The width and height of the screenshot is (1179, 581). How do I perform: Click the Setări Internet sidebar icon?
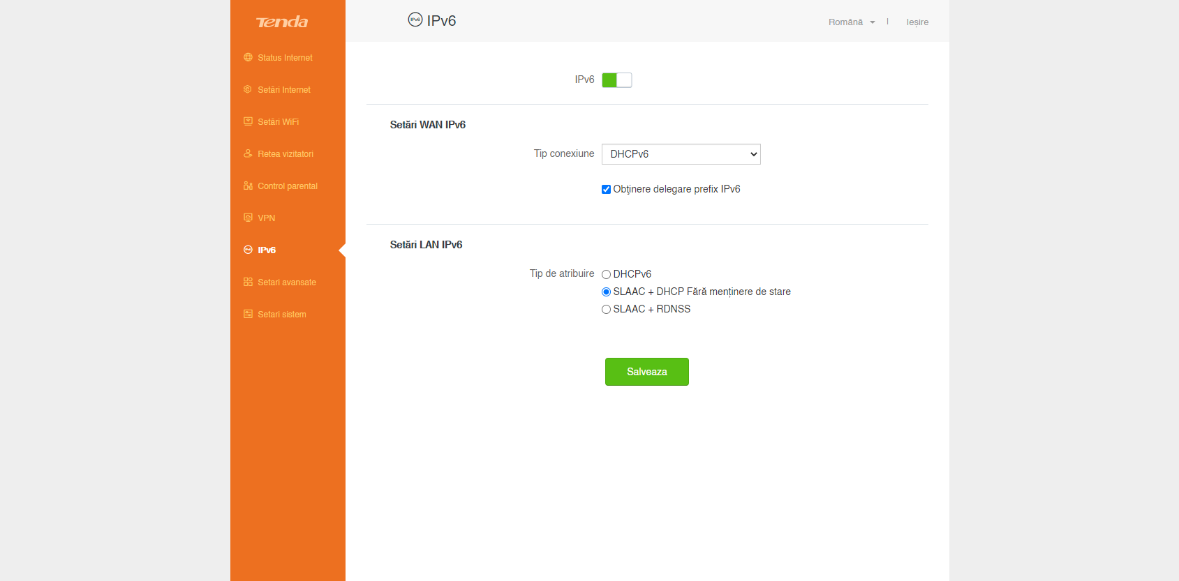point(248,89)
